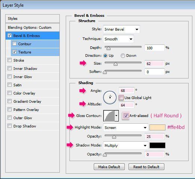This screenshot has height=179, width=195.
Task: Select the Up direction radio button
Action: [105, 56]
